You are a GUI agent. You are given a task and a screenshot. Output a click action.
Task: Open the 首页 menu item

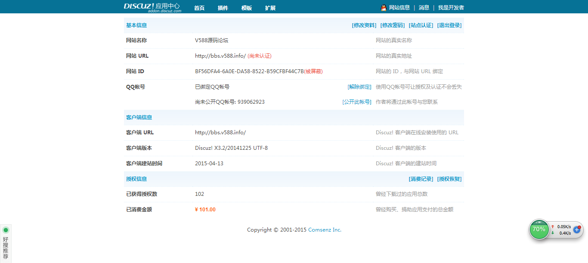point(199,7)
